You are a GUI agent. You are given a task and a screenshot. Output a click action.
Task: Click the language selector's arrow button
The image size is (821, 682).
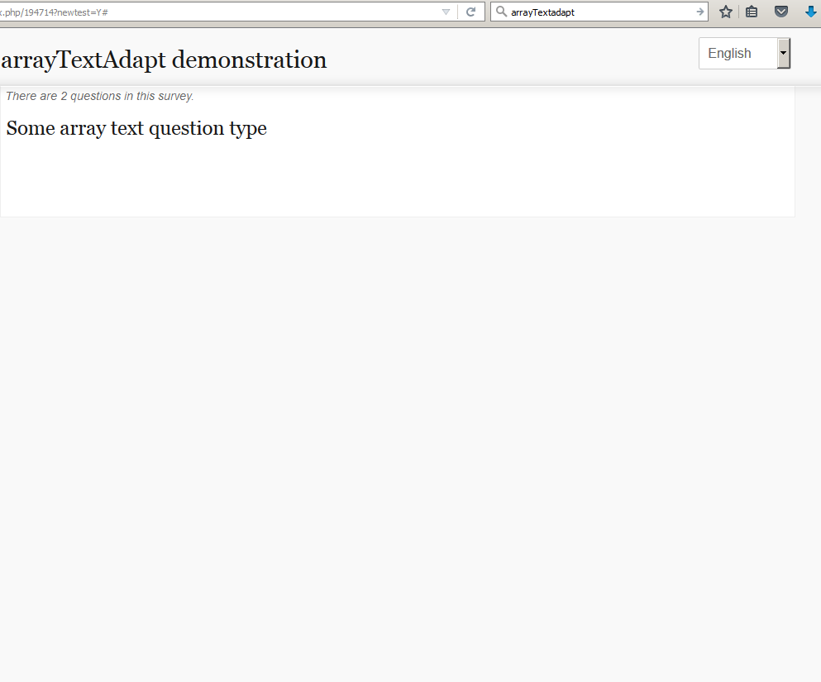(784, 54)
